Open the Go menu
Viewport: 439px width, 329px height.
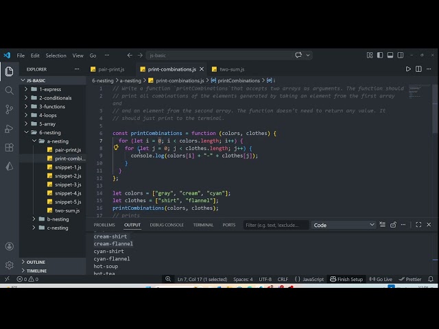point(93,56)
